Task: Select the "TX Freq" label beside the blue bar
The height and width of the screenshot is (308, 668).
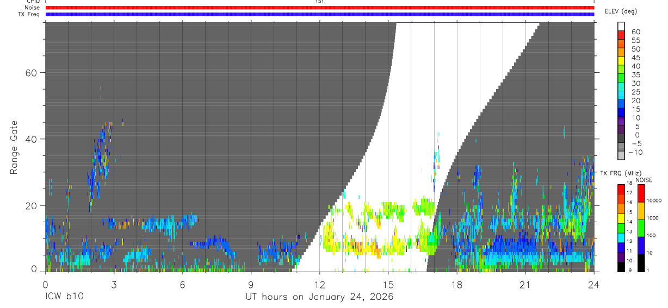Action: click(x=29, y=14)
